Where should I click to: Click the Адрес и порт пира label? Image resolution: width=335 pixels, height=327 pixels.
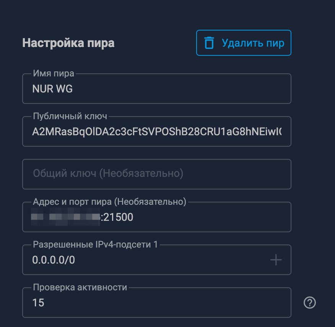[110, 201]
